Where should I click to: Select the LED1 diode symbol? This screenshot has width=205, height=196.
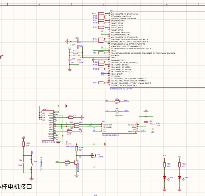click(x=164, y=178)
